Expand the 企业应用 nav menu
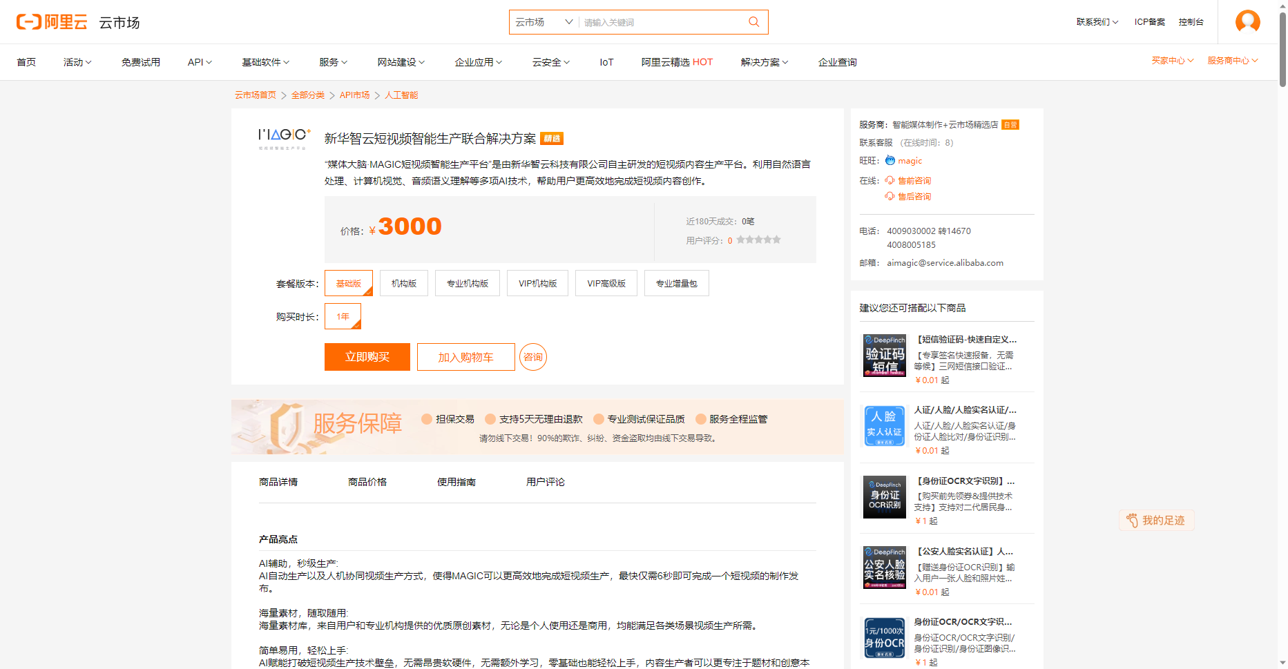The width and height of the screenshot is (1288, 669). [x=478, y=62]
